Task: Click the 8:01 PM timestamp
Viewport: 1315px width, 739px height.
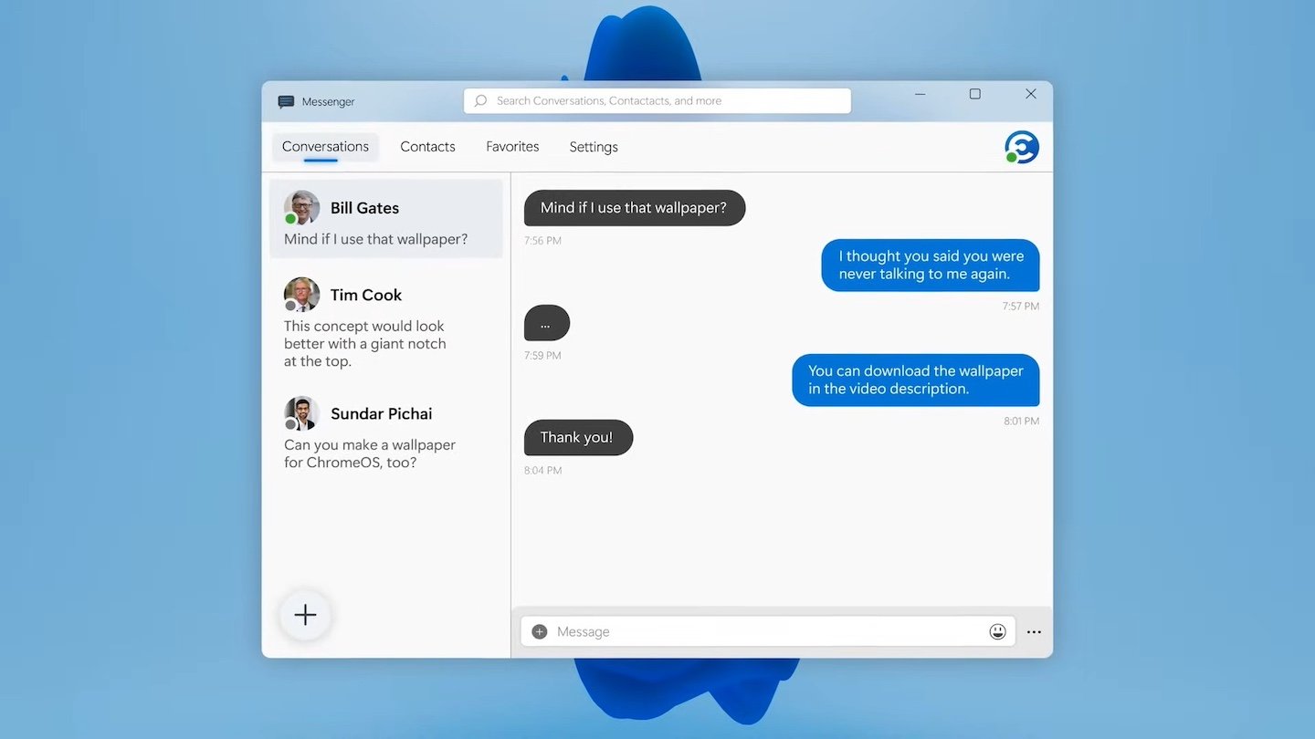Action: [1022, 422]
